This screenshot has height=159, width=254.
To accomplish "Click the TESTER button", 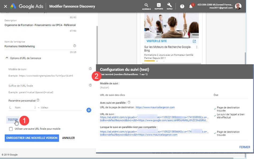I will click(x=13, y=120).
